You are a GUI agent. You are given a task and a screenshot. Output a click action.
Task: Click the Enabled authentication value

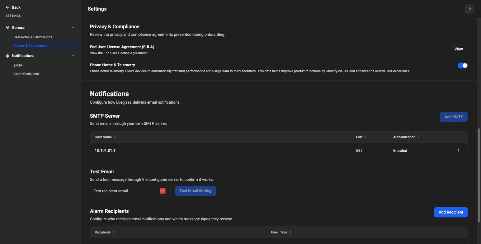coord(400,151)
